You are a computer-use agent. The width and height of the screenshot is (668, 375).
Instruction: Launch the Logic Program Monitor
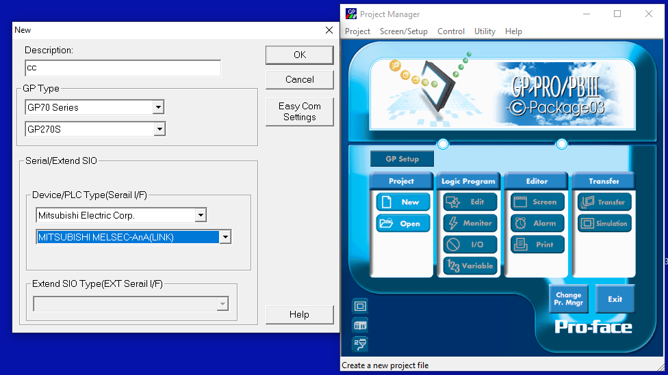pos(470,223)
